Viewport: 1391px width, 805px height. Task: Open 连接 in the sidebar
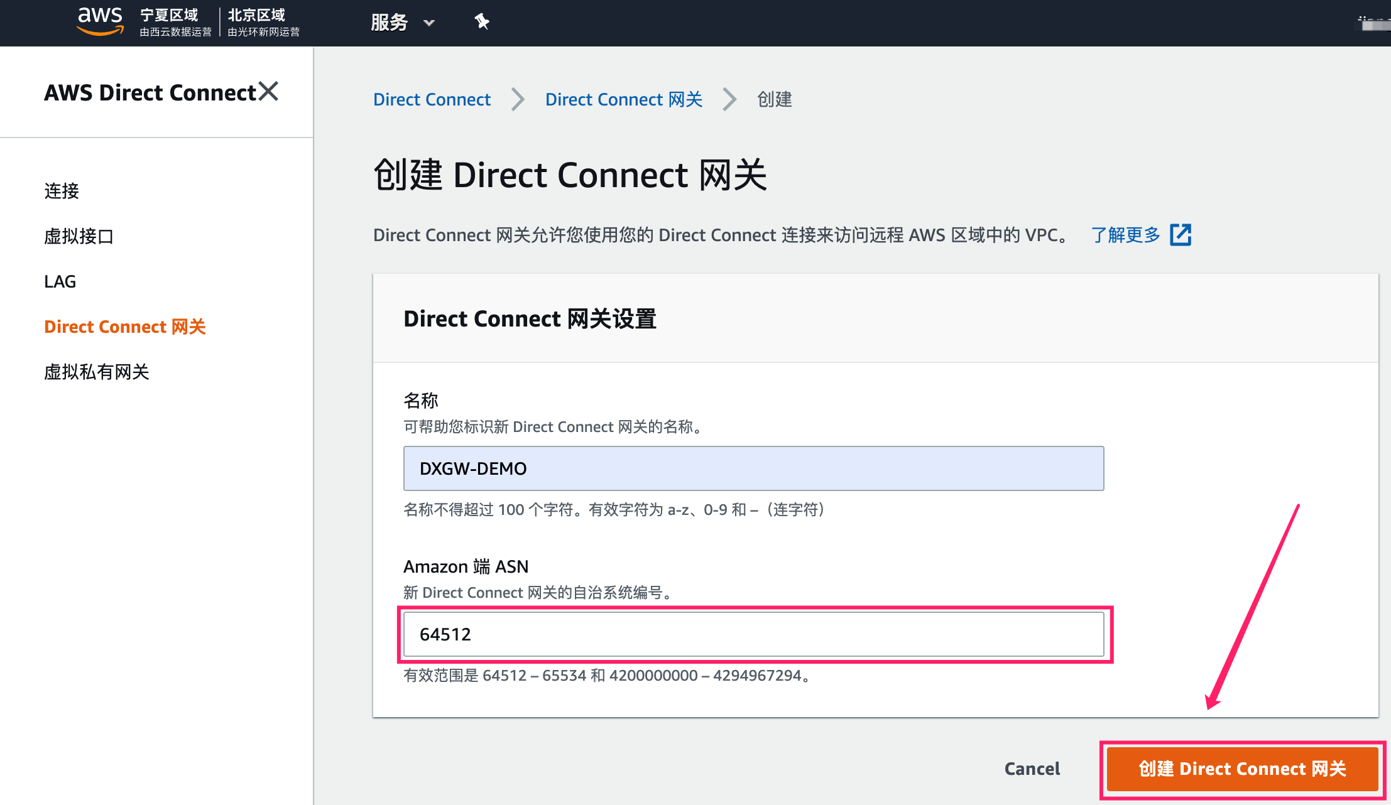(x=62, y=191)
